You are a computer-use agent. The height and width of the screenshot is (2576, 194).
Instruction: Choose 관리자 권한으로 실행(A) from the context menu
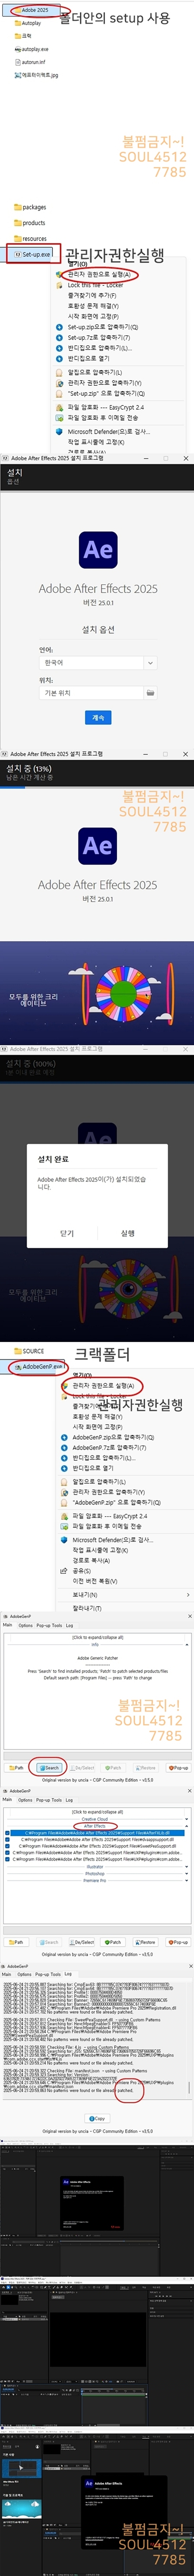[x=99, y=274]
